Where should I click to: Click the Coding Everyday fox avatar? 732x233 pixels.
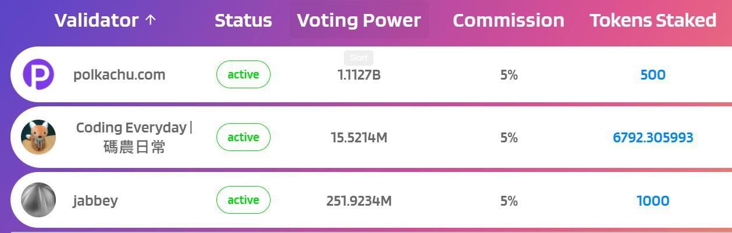(x=38, y=137)
